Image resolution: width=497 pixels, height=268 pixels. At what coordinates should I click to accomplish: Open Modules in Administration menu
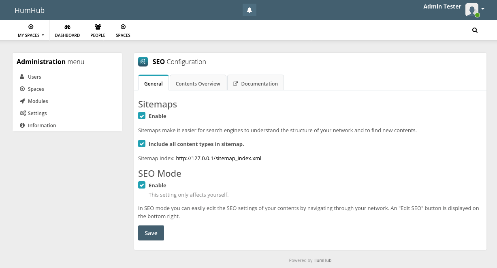[38, 101]
